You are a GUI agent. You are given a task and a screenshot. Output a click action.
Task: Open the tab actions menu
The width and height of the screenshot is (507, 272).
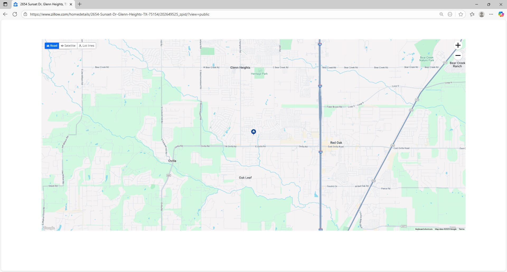(x=5, y=4)
